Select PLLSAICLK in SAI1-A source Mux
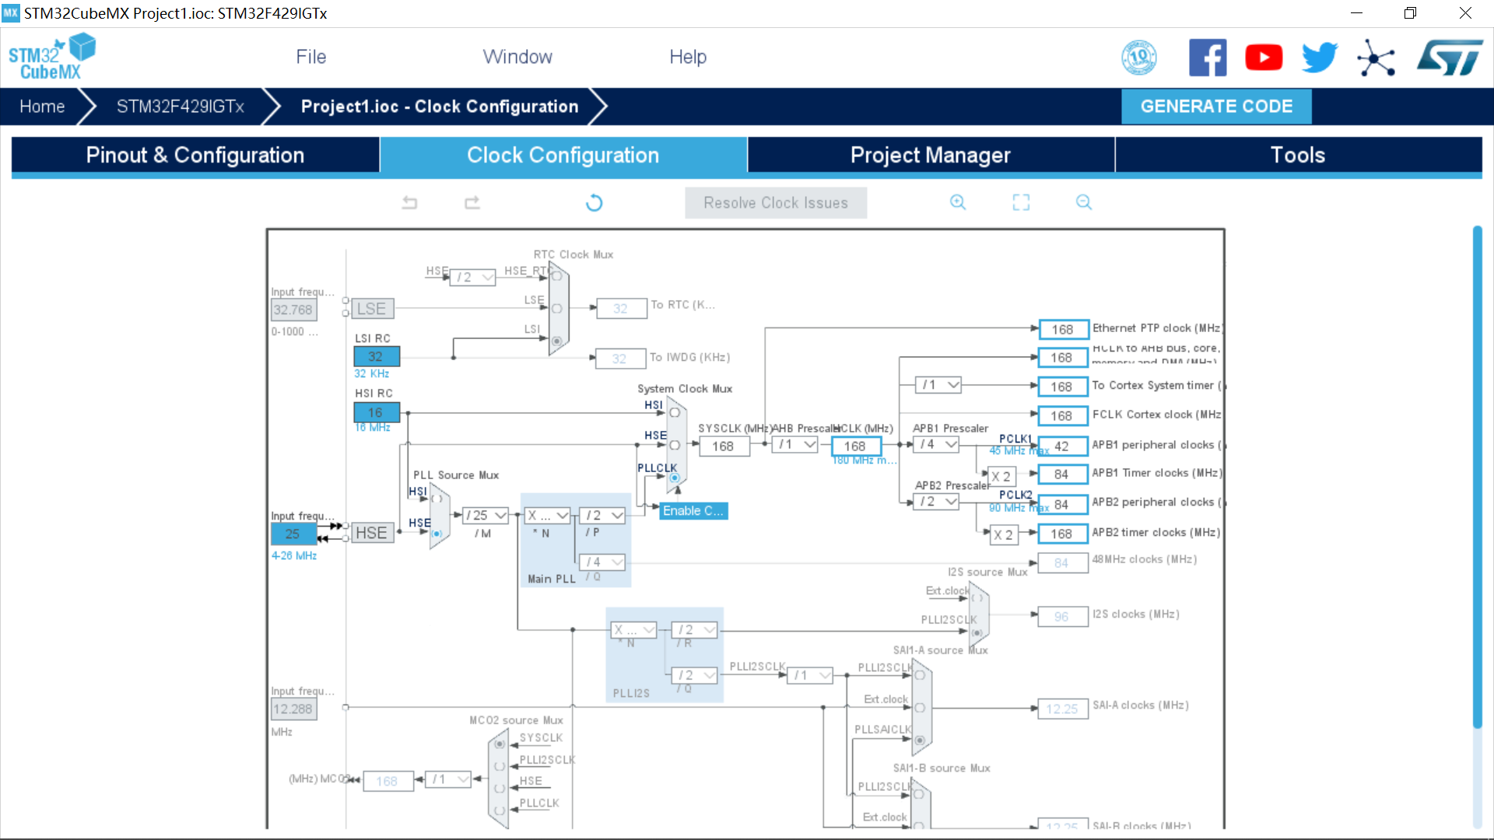The image size is (1494, 840). (920, 740)
